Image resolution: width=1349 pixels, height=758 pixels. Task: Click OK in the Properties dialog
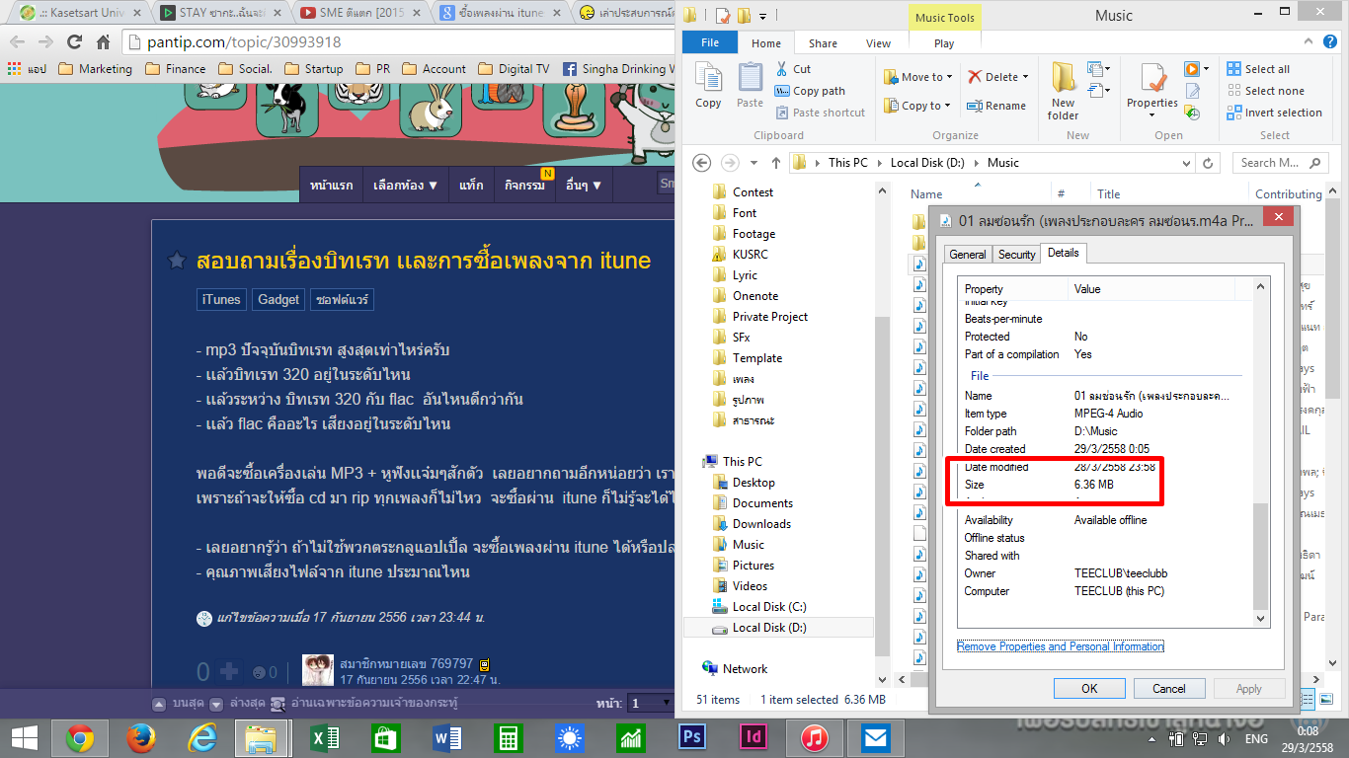[x=1089, y=689]
